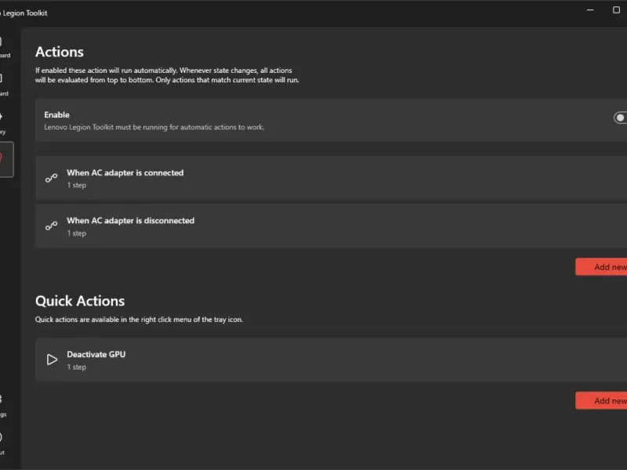Open the Dashboard page from the sidebar
Screen dimensions: 627x470
coord(2,45)
